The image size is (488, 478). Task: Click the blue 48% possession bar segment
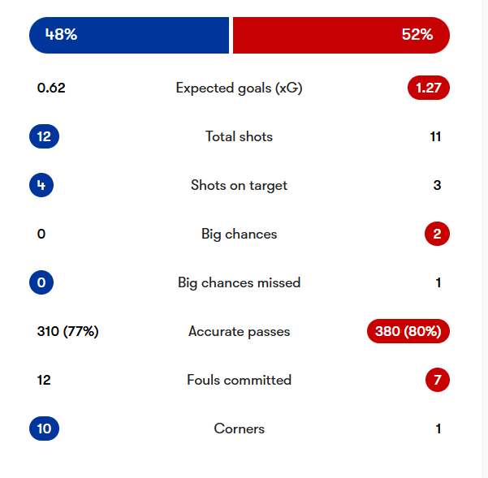click(x=130, y=35)
